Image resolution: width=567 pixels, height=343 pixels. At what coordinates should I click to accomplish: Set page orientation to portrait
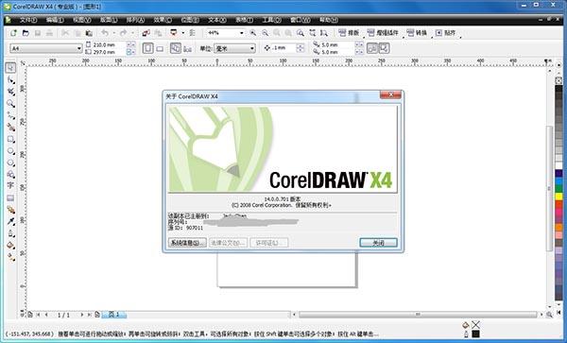click(x=147, y=48)
